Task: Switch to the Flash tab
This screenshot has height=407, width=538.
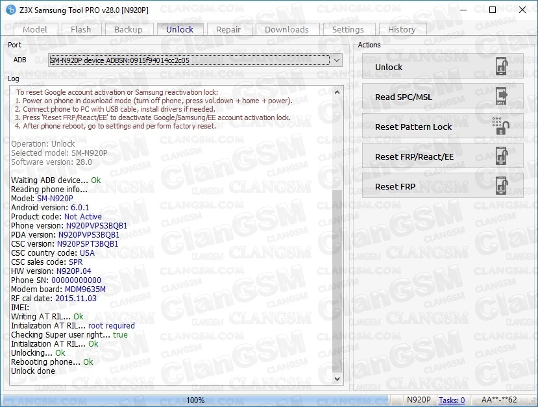Action: coord(81,29)
